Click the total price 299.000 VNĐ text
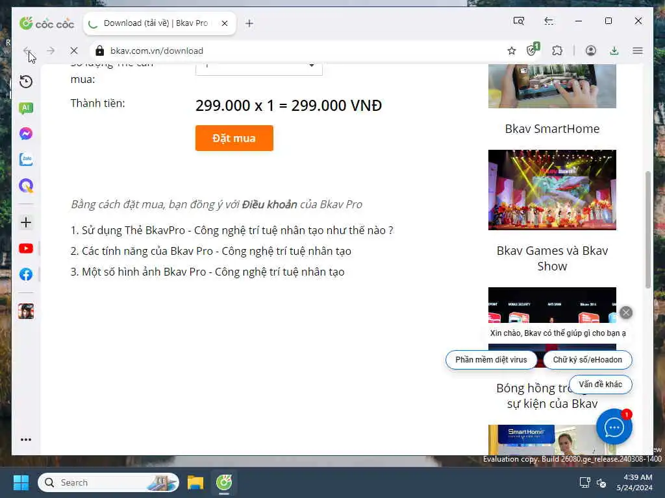665x498 pixels. coord(288,106)
